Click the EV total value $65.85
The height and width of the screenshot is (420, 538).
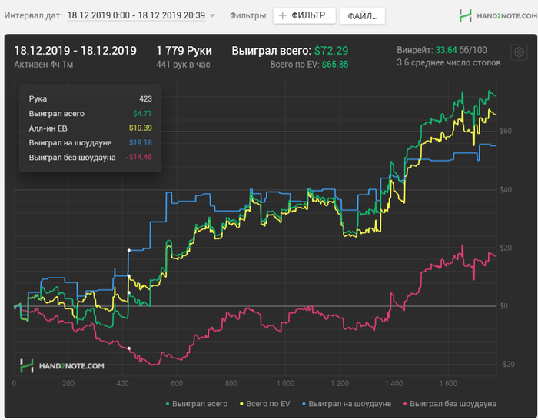click(x=335, y=65)
